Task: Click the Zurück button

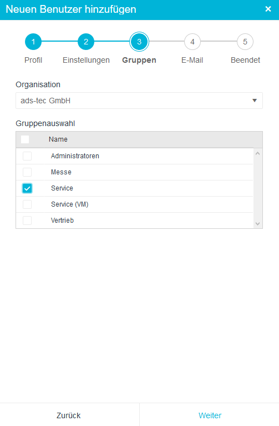Action: click(x=69, y=415)
